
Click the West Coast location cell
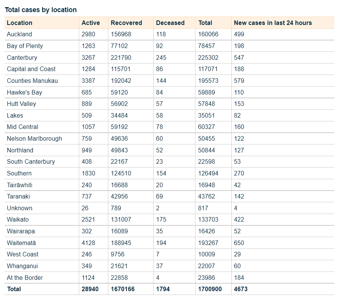(23, 254)
